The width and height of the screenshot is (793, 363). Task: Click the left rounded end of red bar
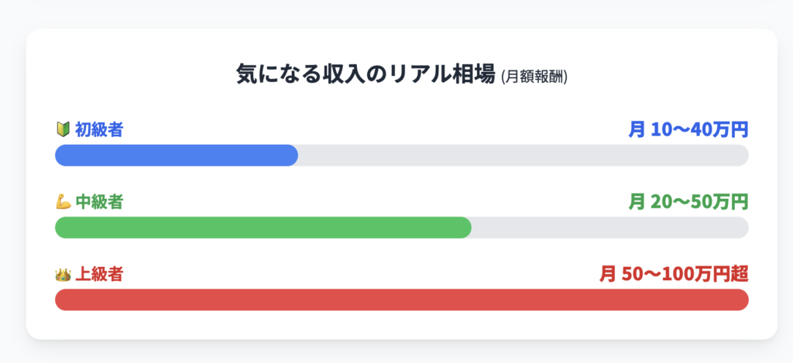click(61, 300)
